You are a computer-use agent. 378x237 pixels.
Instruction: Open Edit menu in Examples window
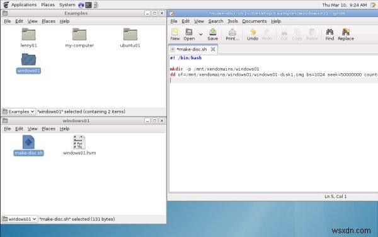19,21
